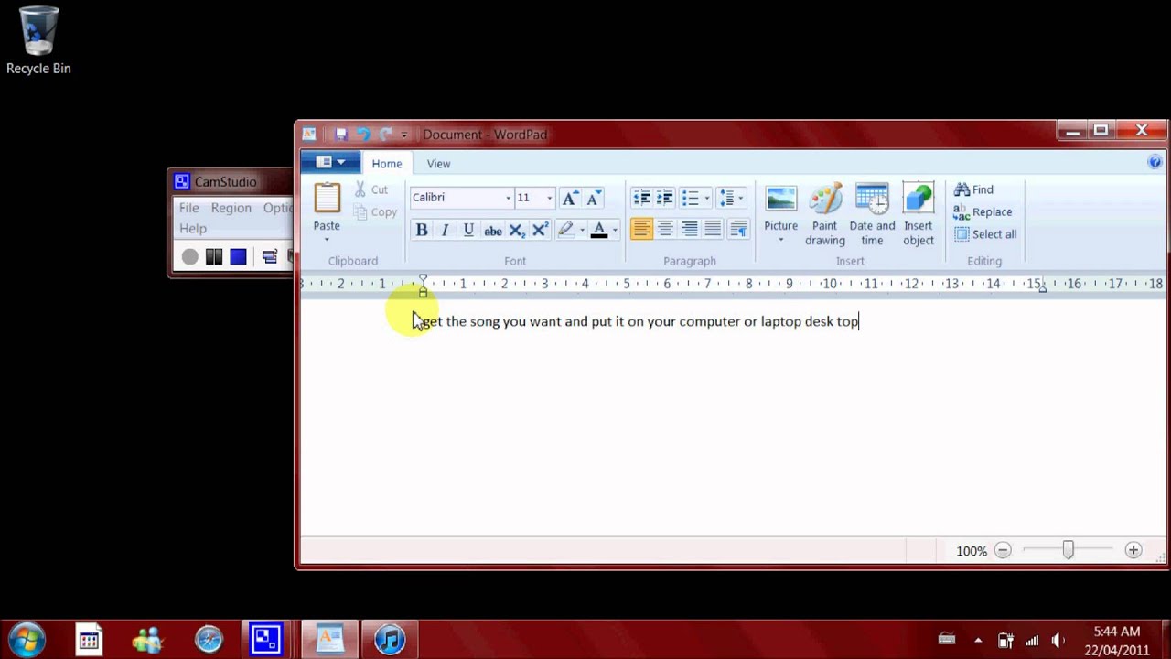
Task: Click in the document text line
Action: click(x=639, y=321)
